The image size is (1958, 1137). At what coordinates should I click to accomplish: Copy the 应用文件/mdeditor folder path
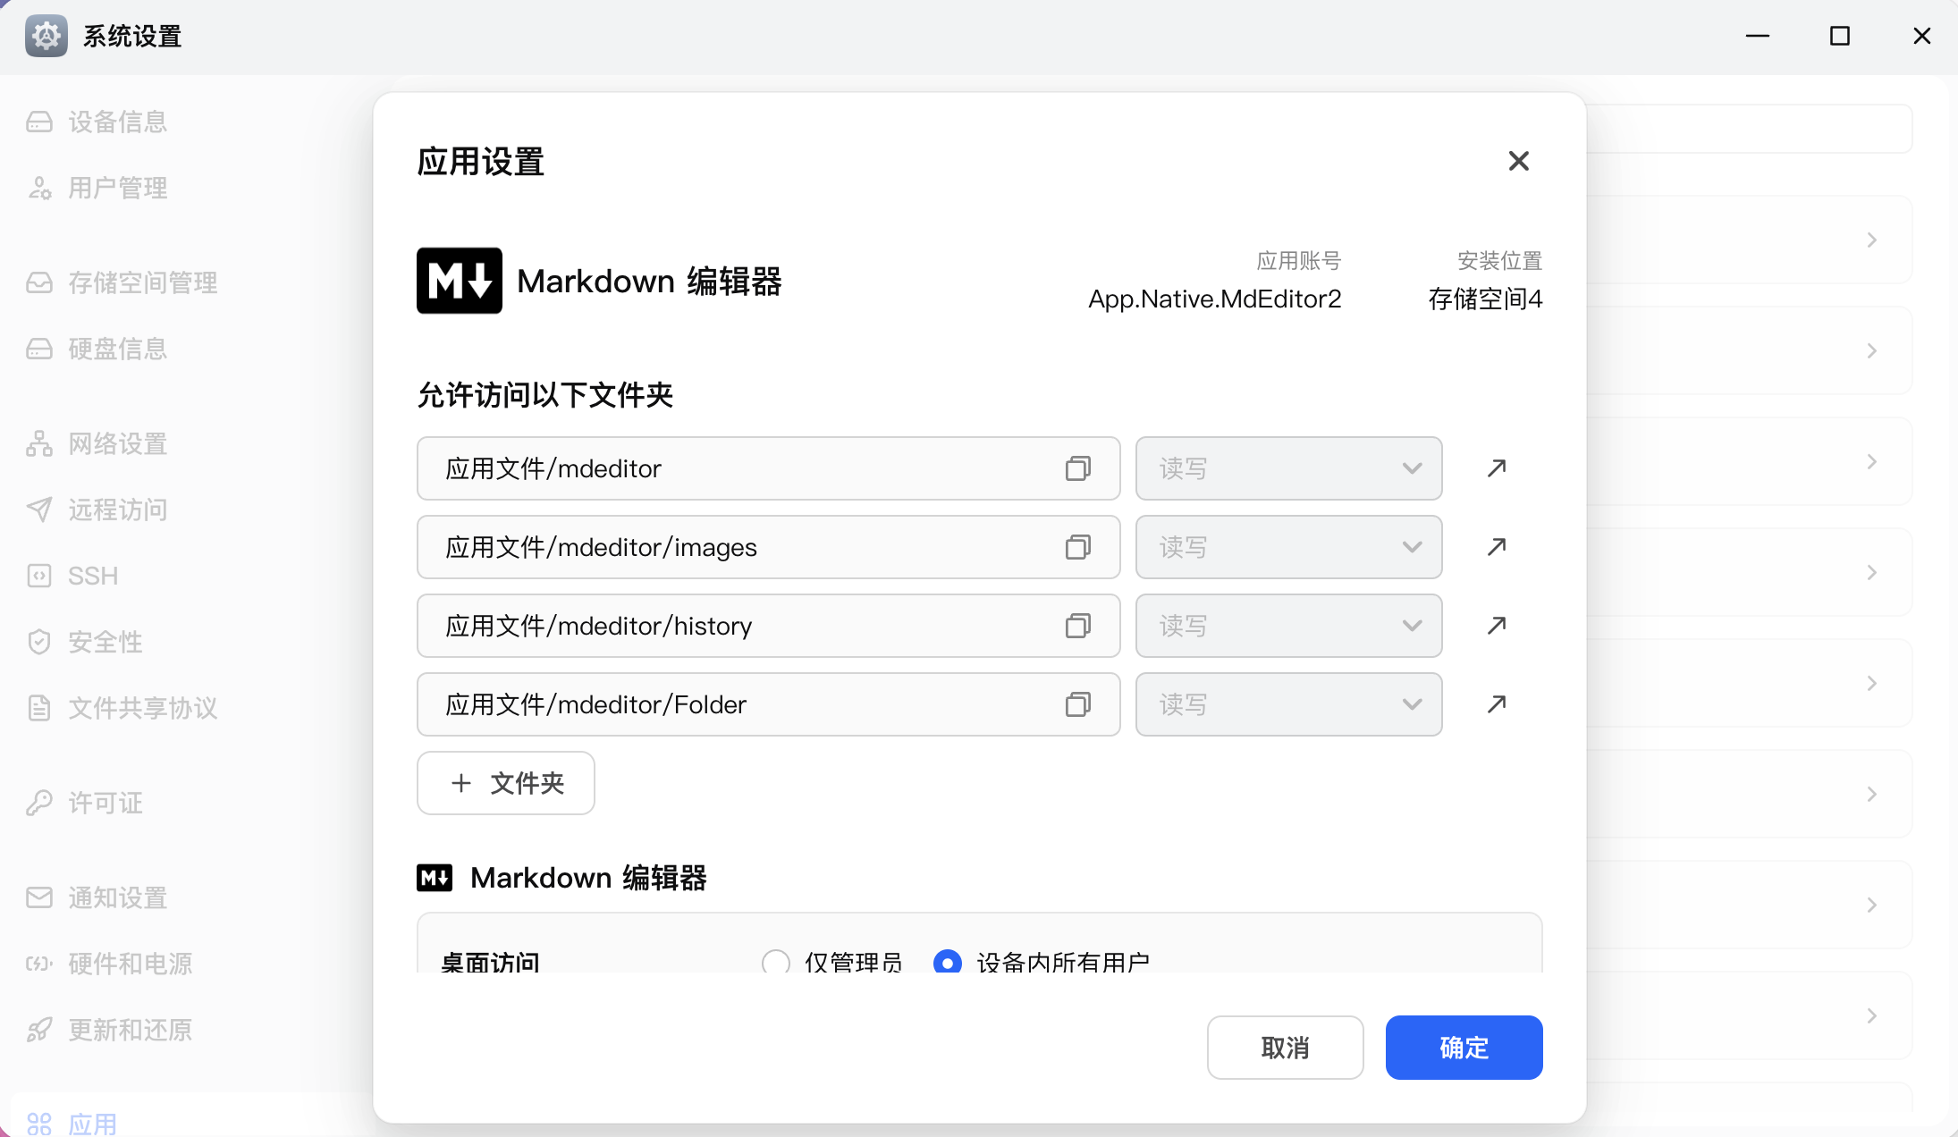[x=1077, y=468]
